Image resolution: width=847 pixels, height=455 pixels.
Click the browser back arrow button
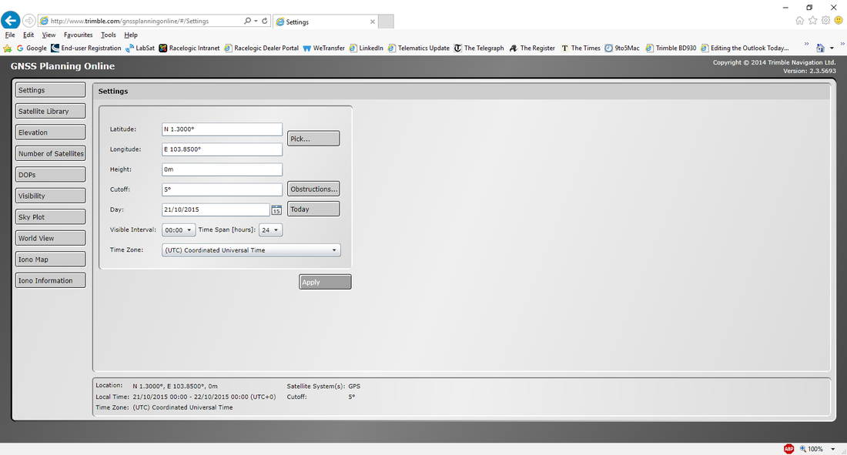coord(11,21)
